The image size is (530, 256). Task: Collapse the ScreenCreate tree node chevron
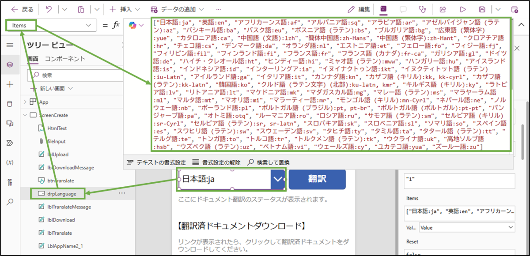25,115
